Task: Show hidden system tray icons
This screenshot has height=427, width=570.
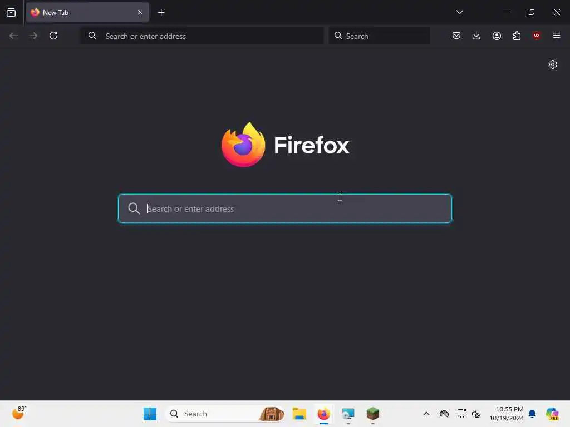Action: coord(426,414)
